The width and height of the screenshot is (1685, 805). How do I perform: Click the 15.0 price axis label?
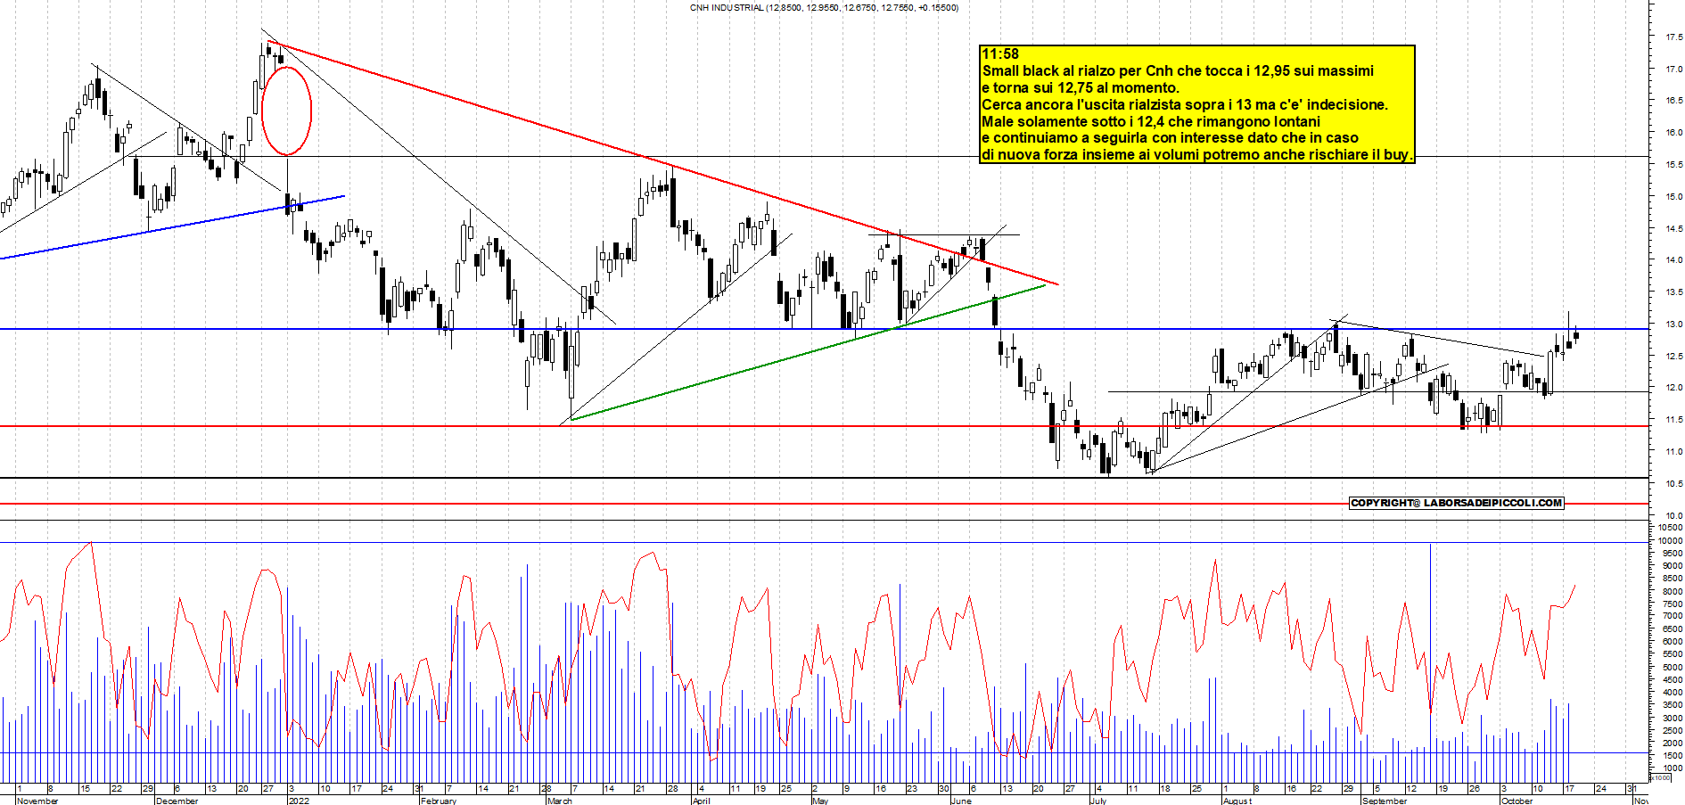pos(1673,197)
